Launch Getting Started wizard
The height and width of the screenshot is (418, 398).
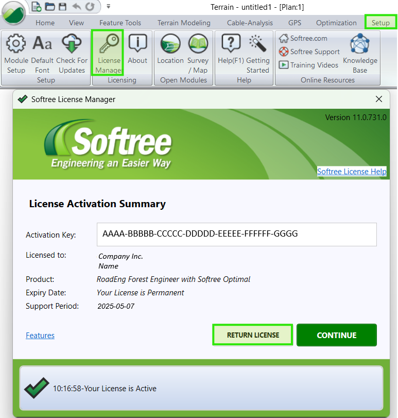pyautogui.click(x=258, y=53)
